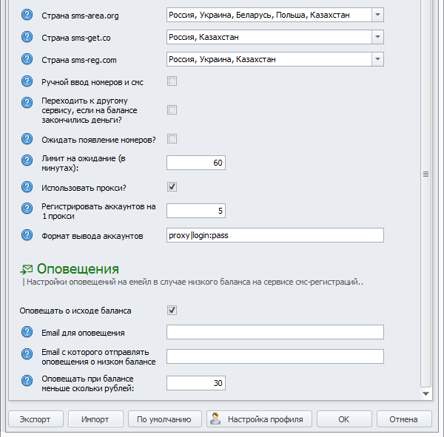The image size is (444, 437).
Task: Uncheck Использовать прокси checkbox
Action: pos(172,187)
